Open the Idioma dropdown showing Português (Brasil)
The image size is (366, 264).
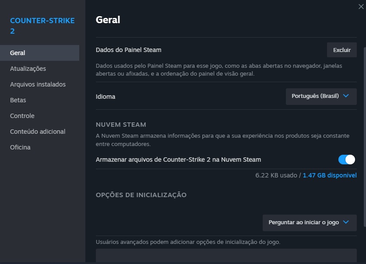321,97
